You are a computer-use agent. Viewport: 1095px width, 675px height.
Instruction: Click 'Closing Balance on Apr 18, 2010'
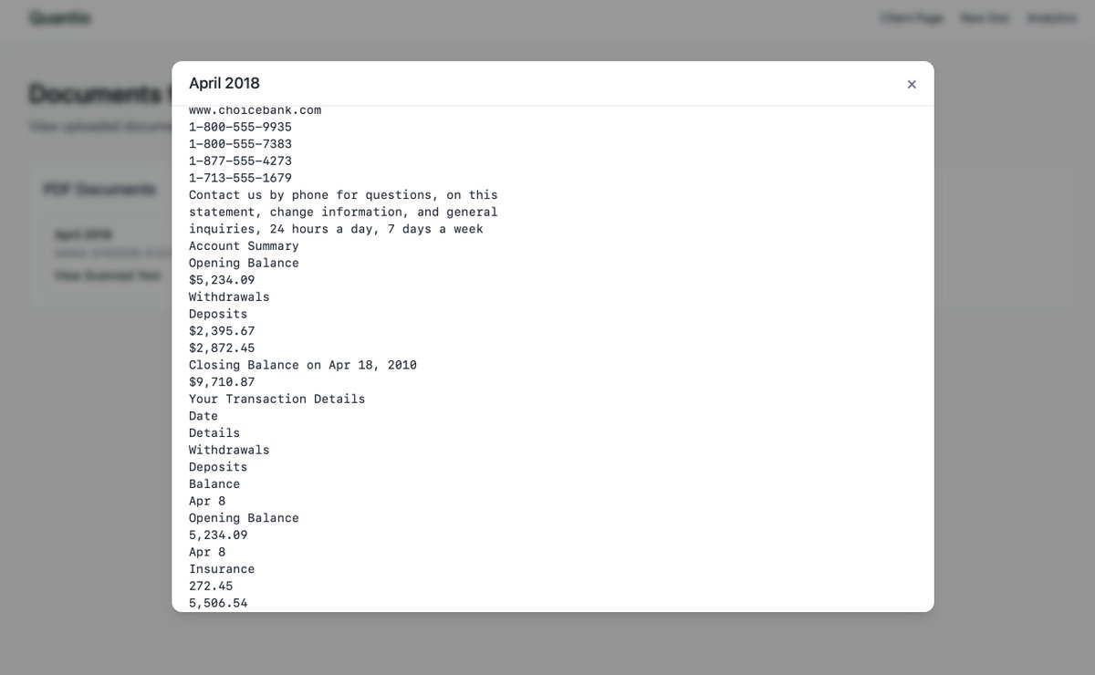[303, 365]
